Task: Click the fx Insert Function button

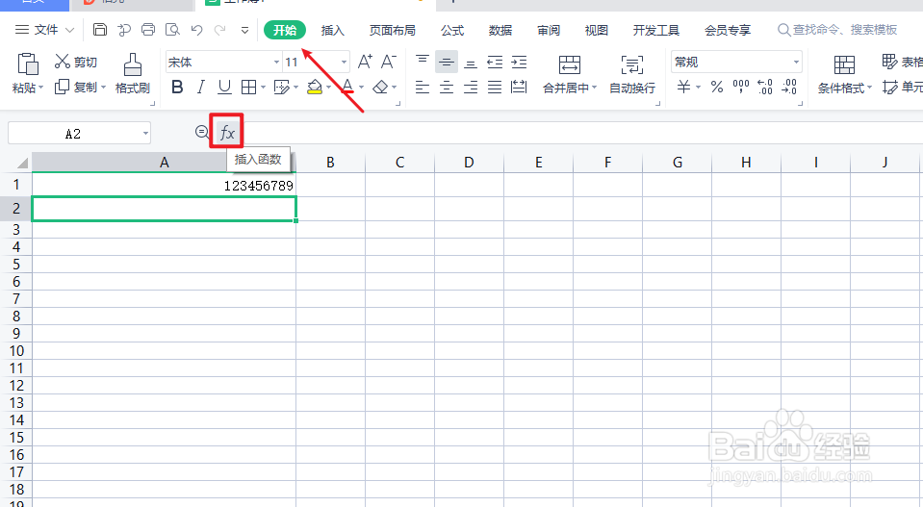Action: pos(227,133)
